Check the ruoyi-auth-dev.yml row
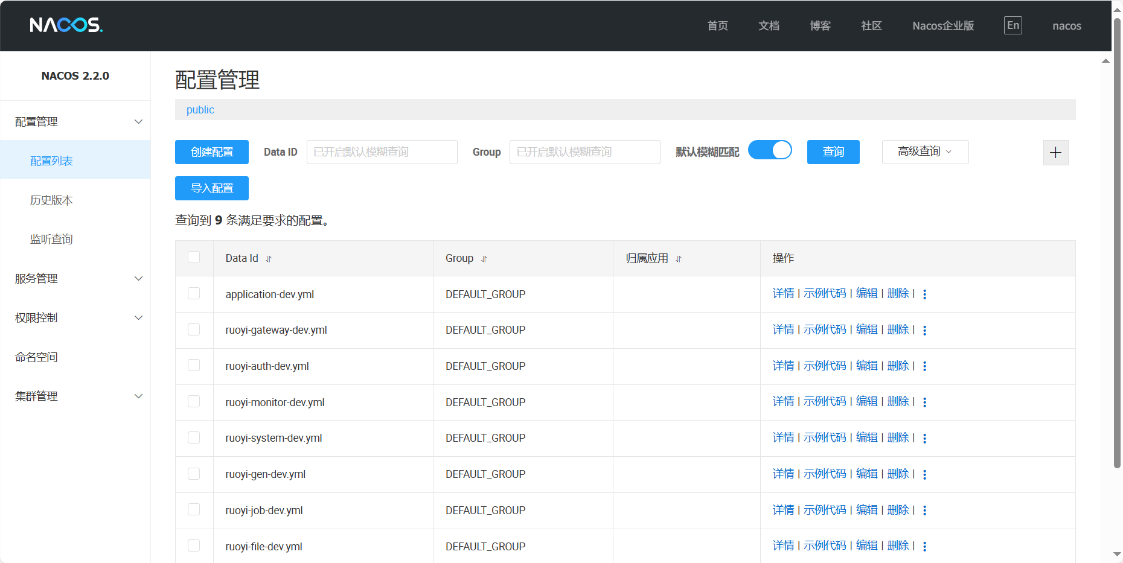Image resolution: width=1123 pixels, height=563 pixels. tap(194, 365)
